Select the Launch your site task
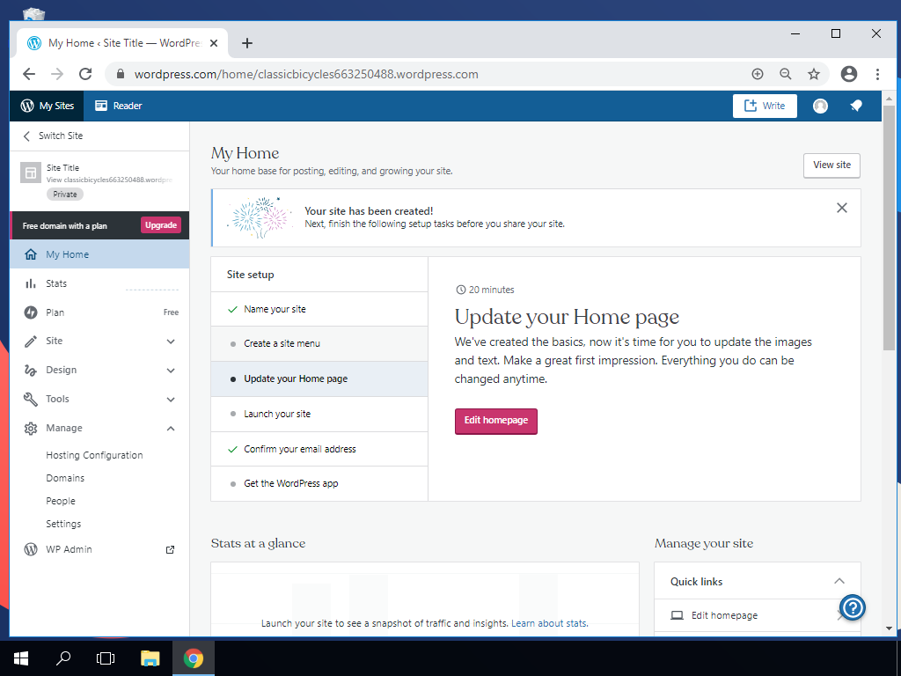This screenshot has height=676, width=901. click(x=319, y=414)
